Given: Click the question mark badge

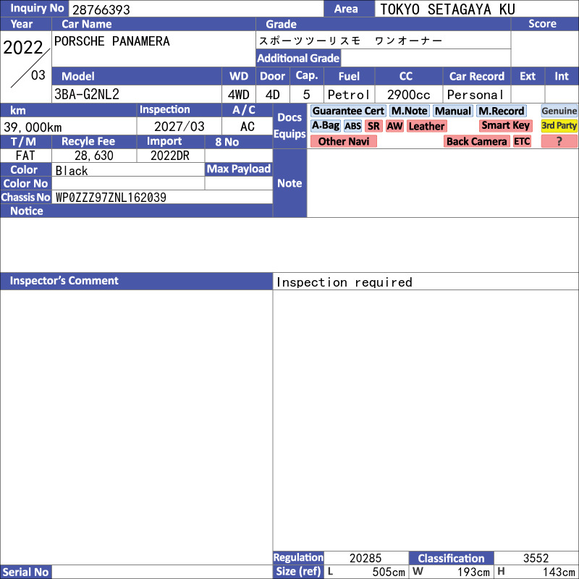Looking at the screenshot, I should click(x=559, y=141).
